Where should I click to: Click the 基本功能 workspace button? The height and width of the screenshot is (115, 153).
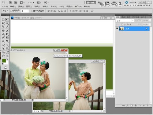91,2
